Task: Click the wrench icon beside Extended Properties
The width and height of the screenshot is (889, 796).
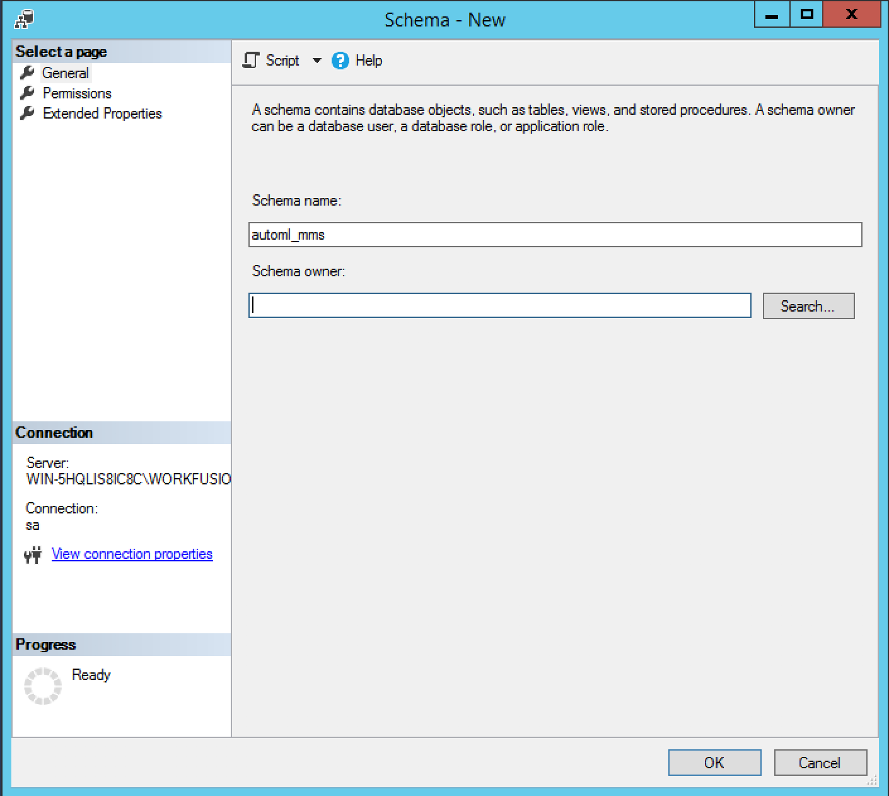Action: point(27,114)
